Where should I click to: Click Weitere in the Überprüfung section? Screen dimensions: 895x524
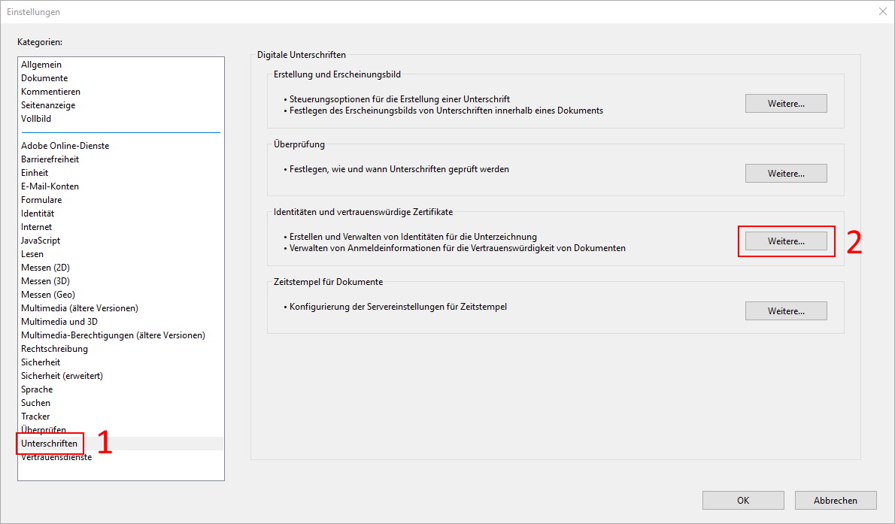(786, 174)
